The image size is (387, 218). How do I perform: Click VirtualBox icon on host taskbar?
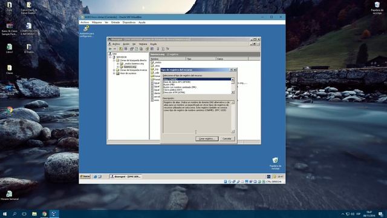[54, 214]
